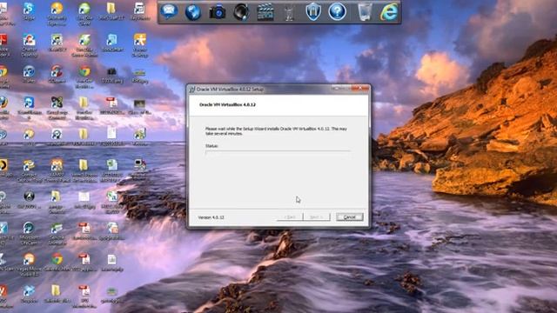Open the question mark help icon in dock

click(337, 12)
